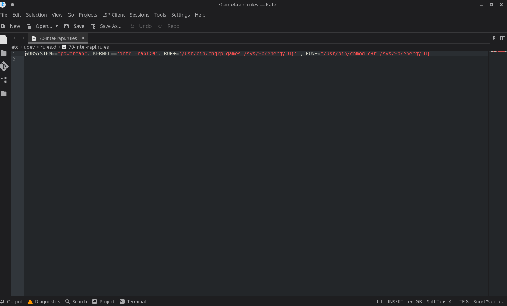Click the "intel-rapl:0" string in line 1

(x=137, y=53)
